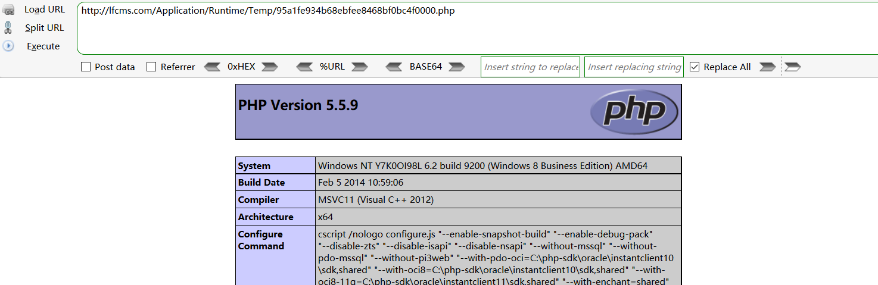This screenshot has width=878, height=285.
Task: Click the %URL encode right arrow
Action: pos(360,67)
